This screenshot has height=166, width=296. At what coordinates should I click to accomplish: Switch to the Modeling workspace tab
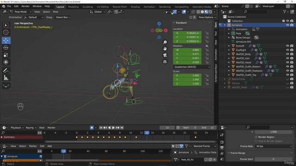coord(73,7)
